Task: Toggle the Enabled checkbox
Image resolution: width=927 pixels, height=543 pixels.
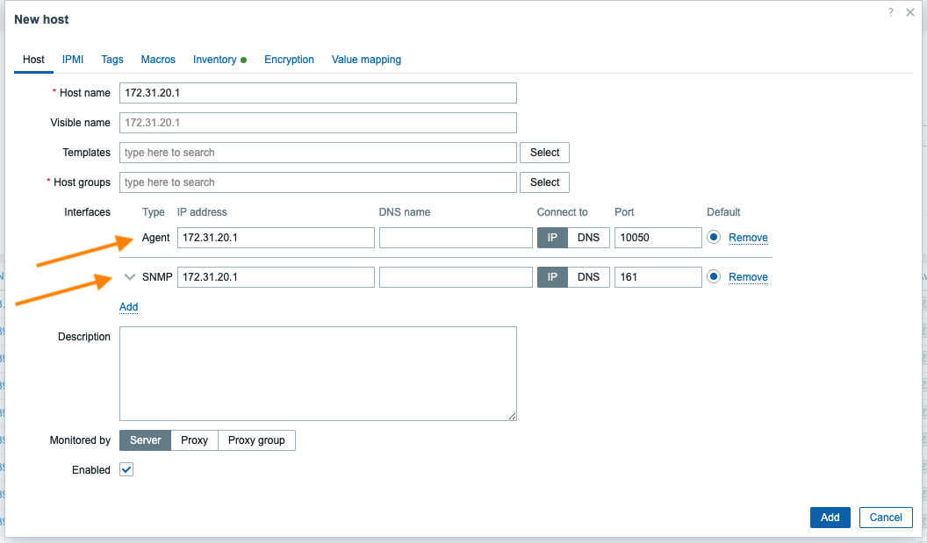Action: [x=126, y=470]
